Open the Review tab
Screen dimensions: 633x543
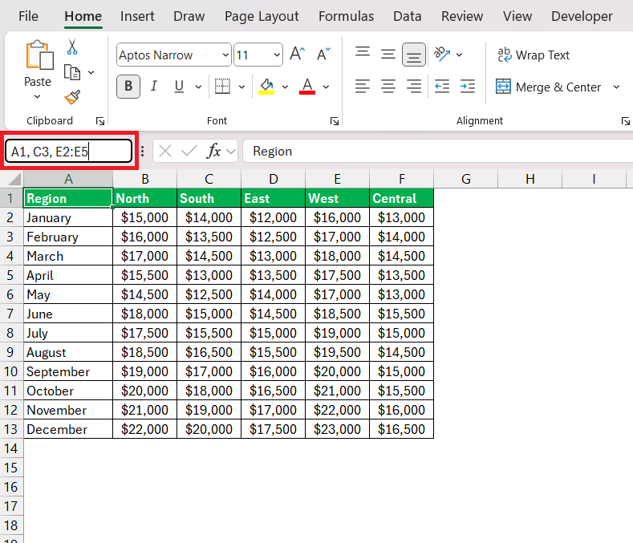point(462,16)
